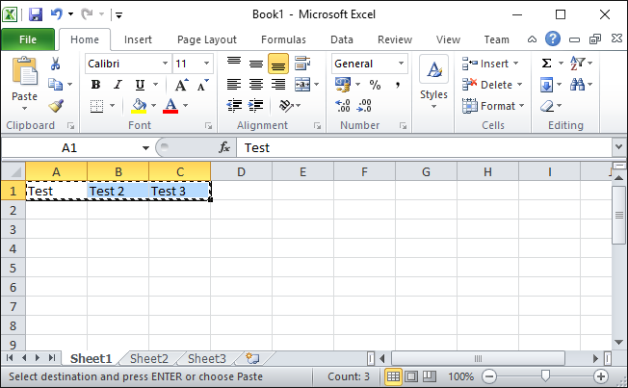Switch to the Insert tab
Screen dimensions: 628x388
(x=138, y=39)
